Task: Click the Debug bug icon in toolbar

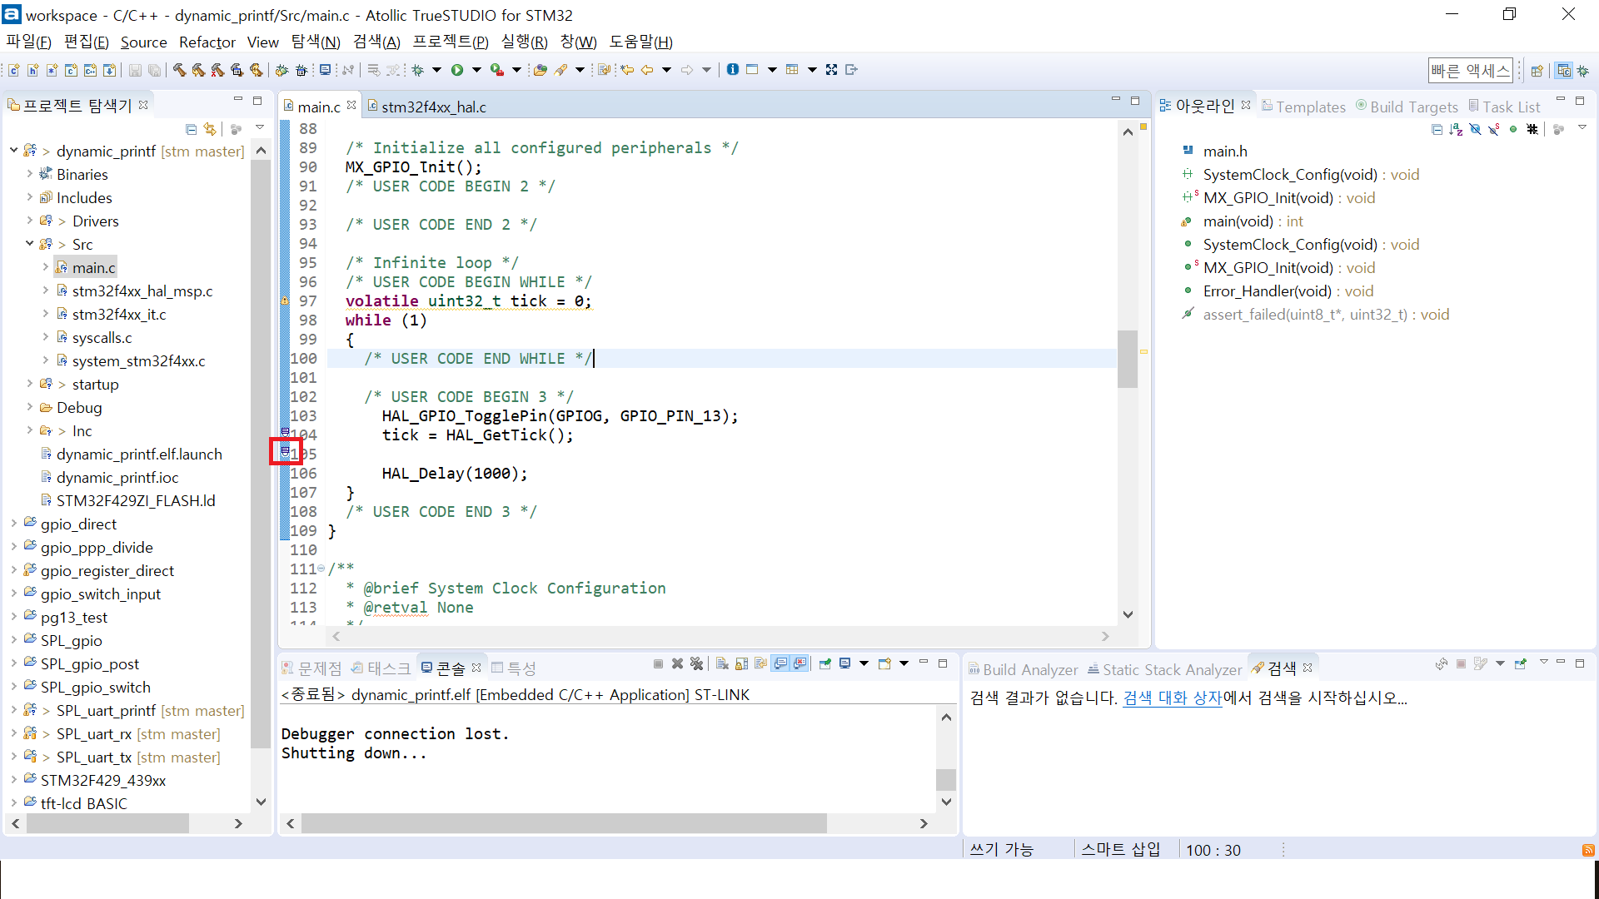Action: [x=417, y=70]
